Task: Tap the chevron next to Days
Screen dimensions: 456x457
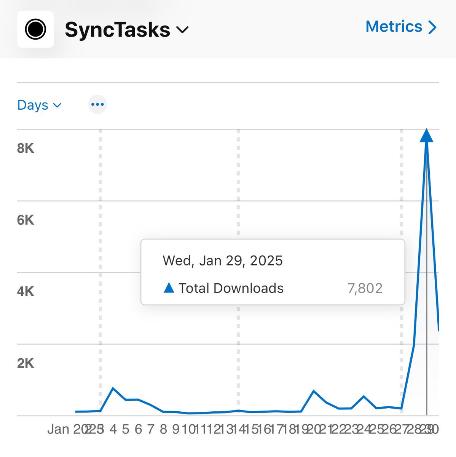Action: point(56,105)
